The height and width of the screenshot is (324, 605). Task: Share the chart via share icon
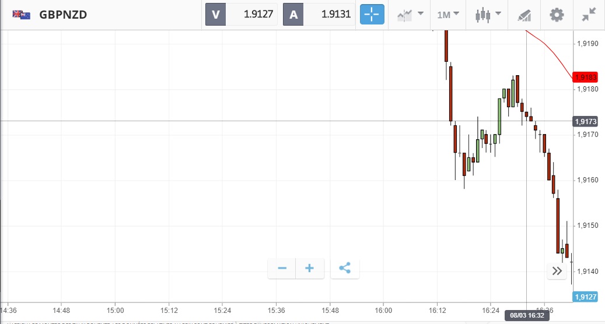345,268
